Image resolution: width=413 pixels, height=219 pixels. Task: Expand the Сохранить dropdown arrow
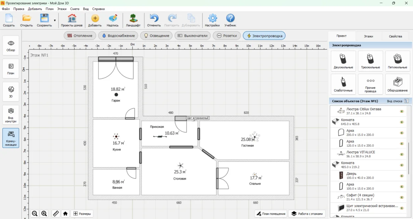[x=55, y=21]
